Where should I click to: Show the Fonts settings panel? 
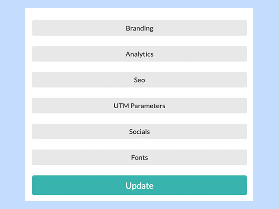pos(139,157)
